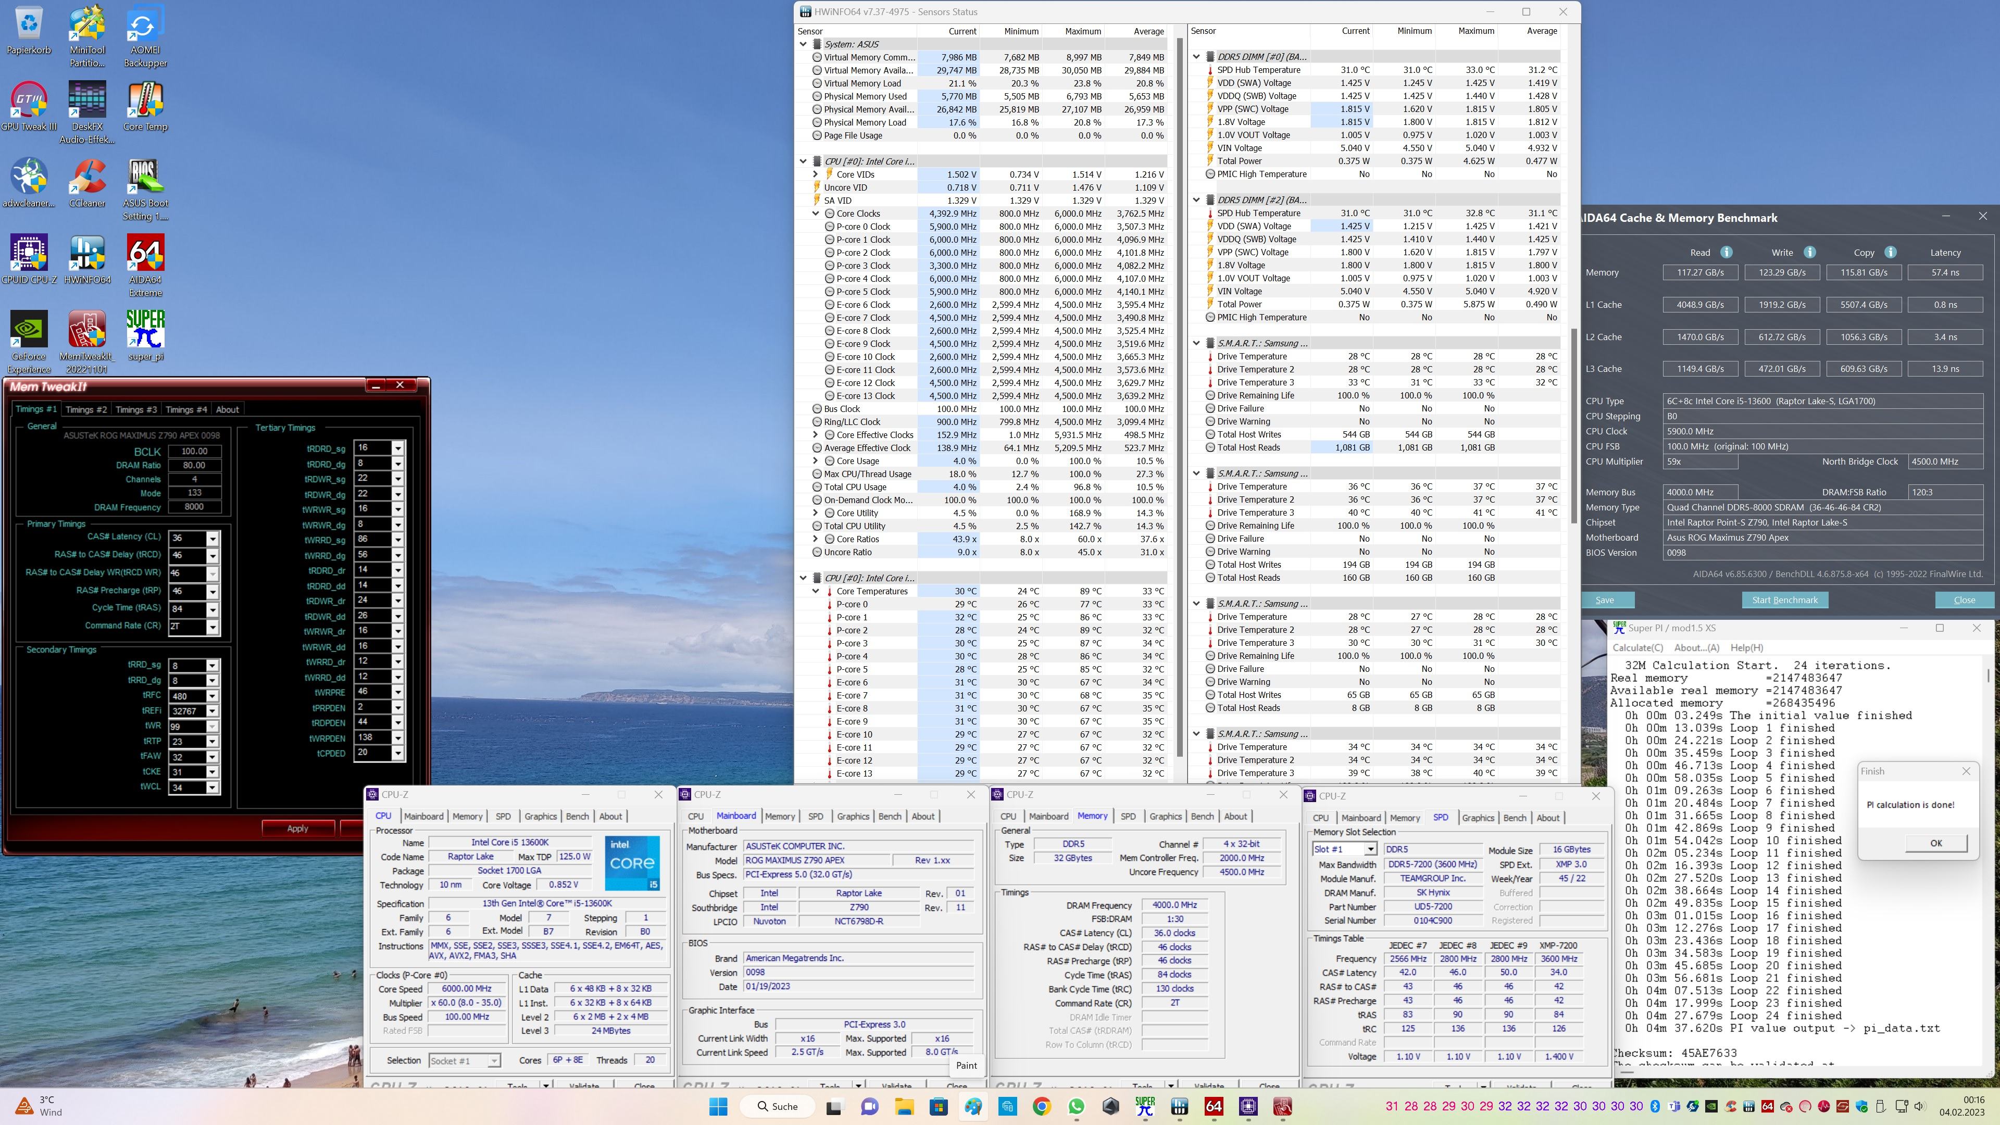Click the Suche search box on taskbar

click(778, 1106)
